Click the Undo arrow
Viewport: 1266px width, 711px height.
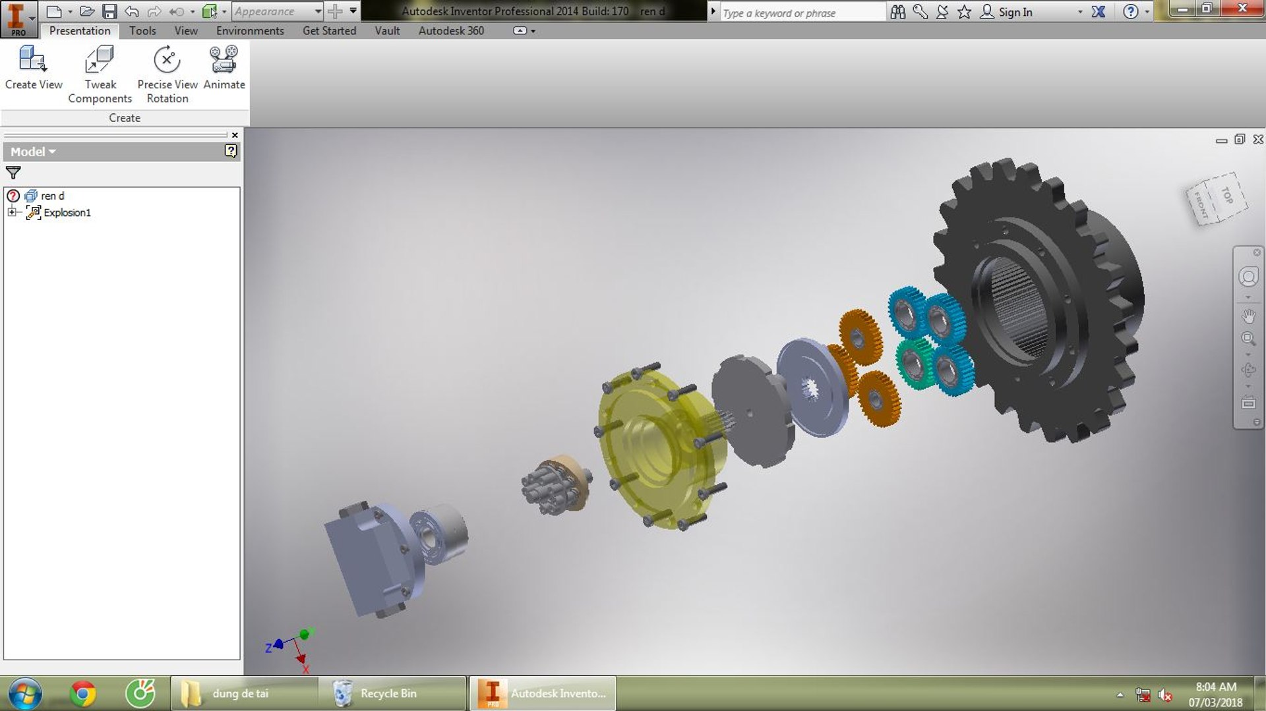point(131,11)
